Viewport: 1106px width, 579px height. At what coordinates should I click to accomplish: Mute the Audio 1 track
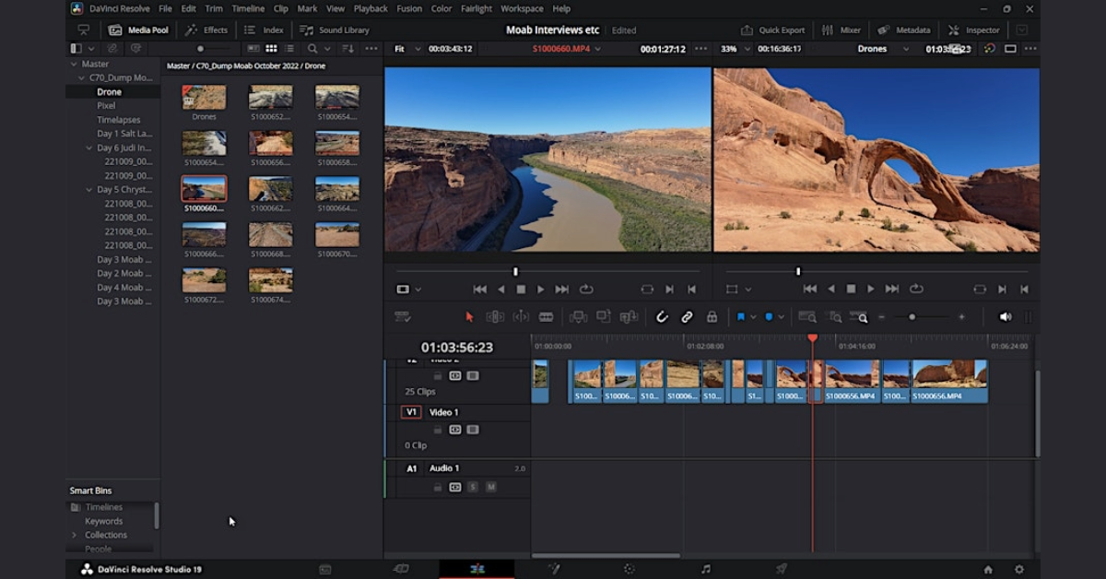coord(490,487)
